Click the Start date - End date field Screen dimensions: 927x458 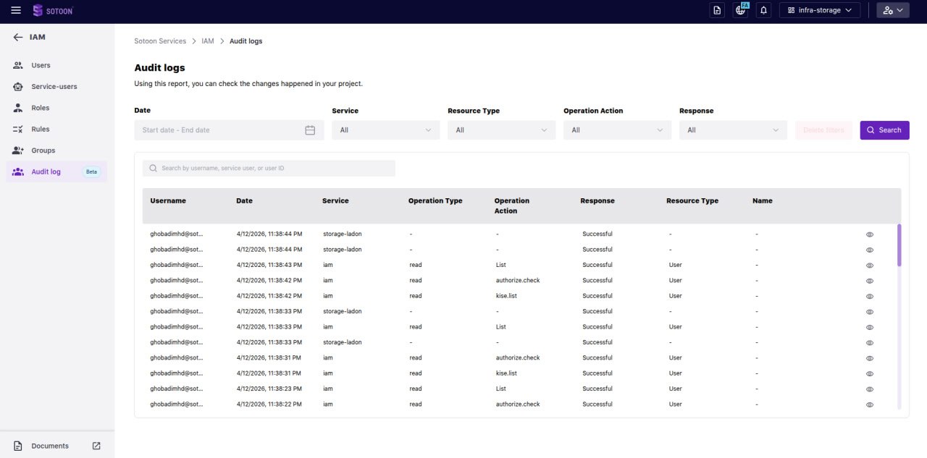point(229,130)
